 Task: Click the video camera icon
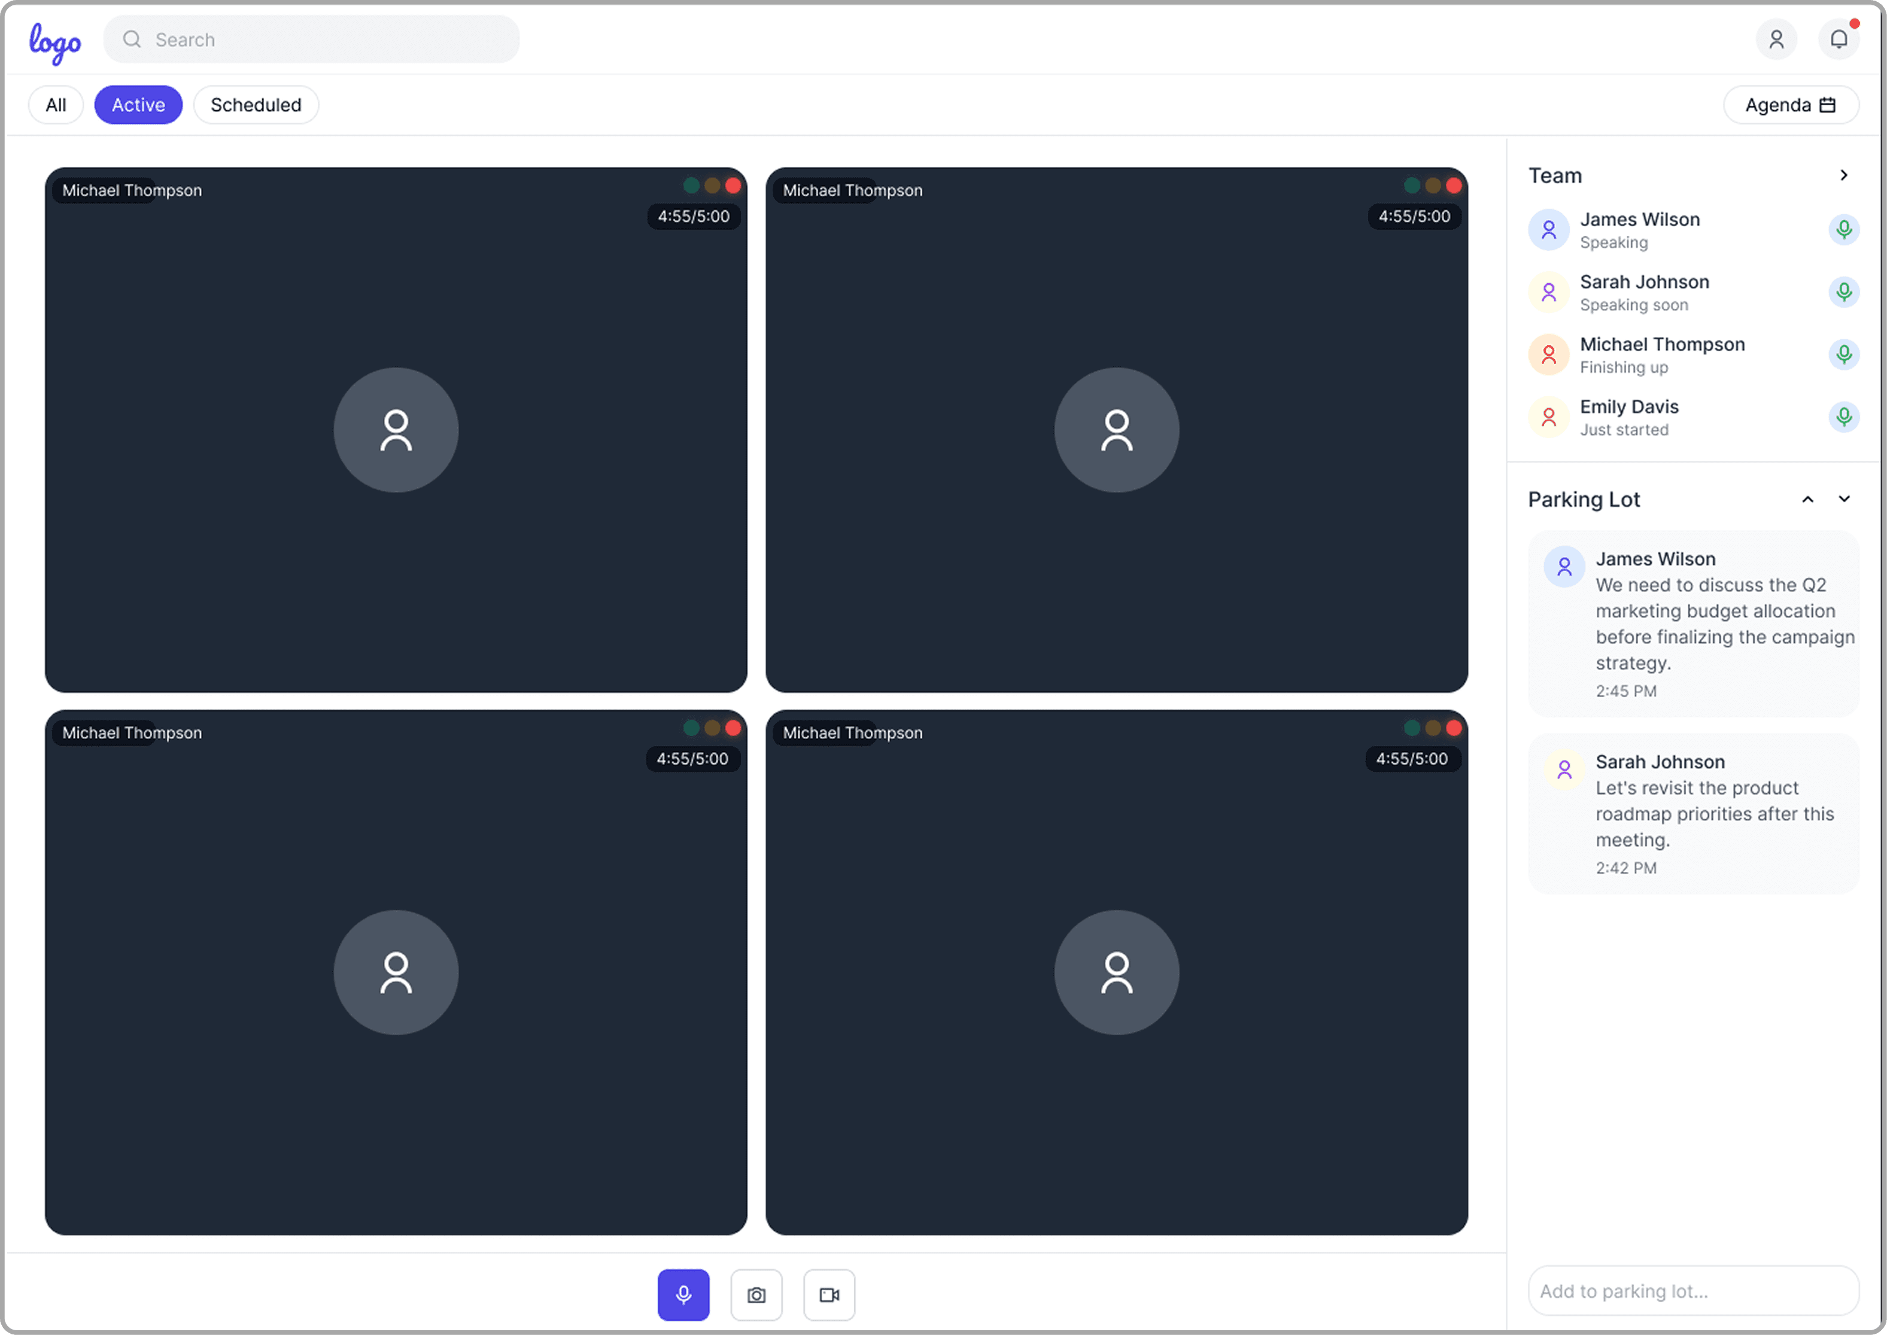(x=829, y=1295)
